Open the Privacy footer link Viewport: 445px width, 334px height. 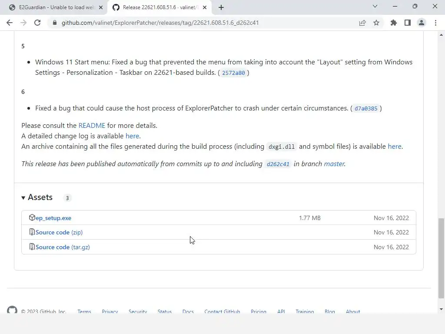(x=110, y=311)
